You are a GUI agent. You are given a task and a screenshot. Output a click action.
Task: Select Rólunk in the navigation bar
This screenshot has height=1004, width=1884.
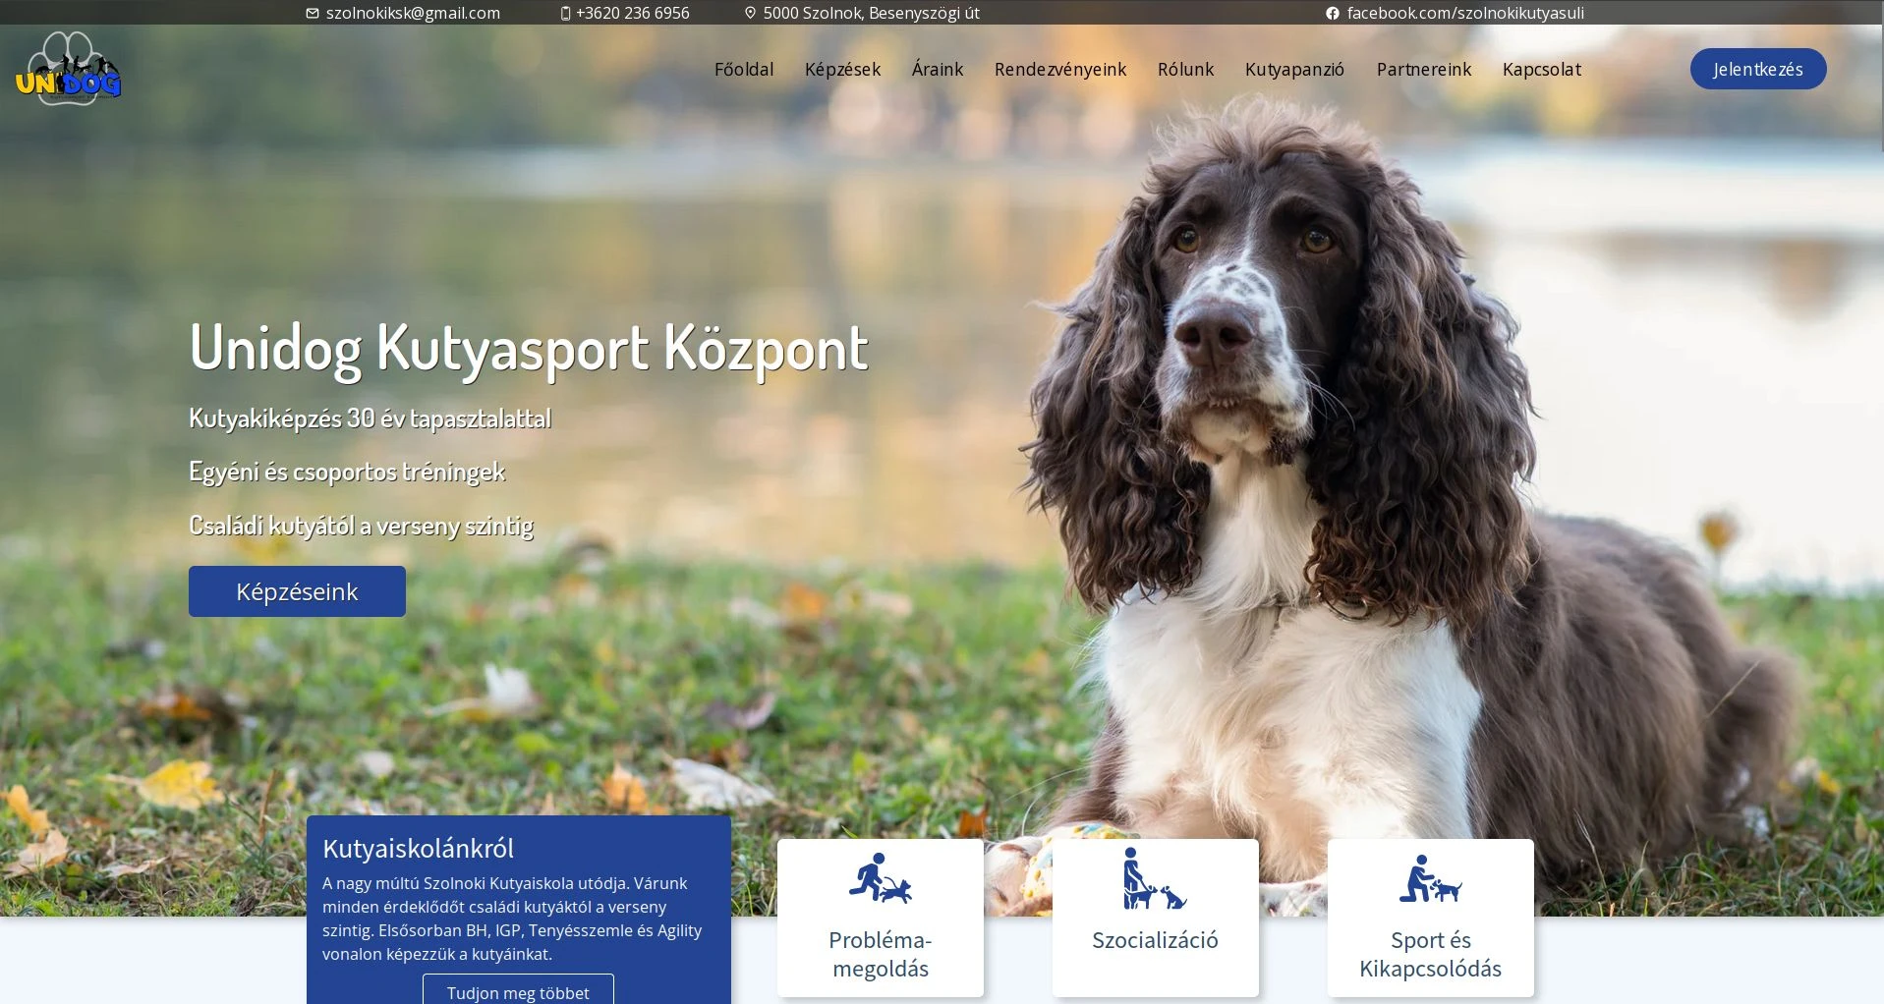(x=1185, y=70)
